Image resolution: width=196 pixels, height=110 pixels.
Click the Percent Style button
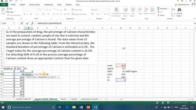[x=97, y=14]
